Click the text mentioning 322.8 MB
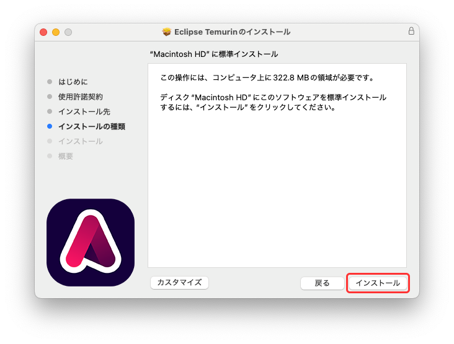The height and width of the screenshot is (344, 454). (x=267, y=78)
